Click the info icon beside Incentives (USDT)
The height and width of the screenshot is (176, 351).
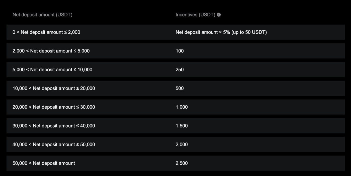(219, 15)
